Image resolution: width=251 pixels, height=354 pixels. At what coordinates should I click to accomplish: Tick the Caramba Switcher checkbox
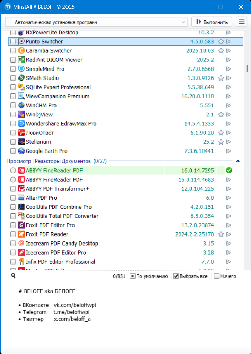pyautogui.click(x=13, y=51)
